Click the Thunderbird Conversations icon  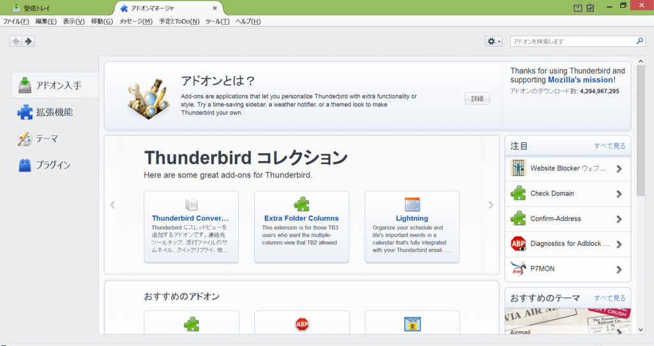coord(191,204)
